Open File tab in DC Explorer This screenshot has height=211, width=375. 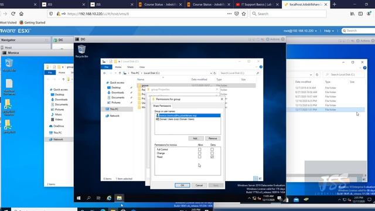[x=107, y=67]
